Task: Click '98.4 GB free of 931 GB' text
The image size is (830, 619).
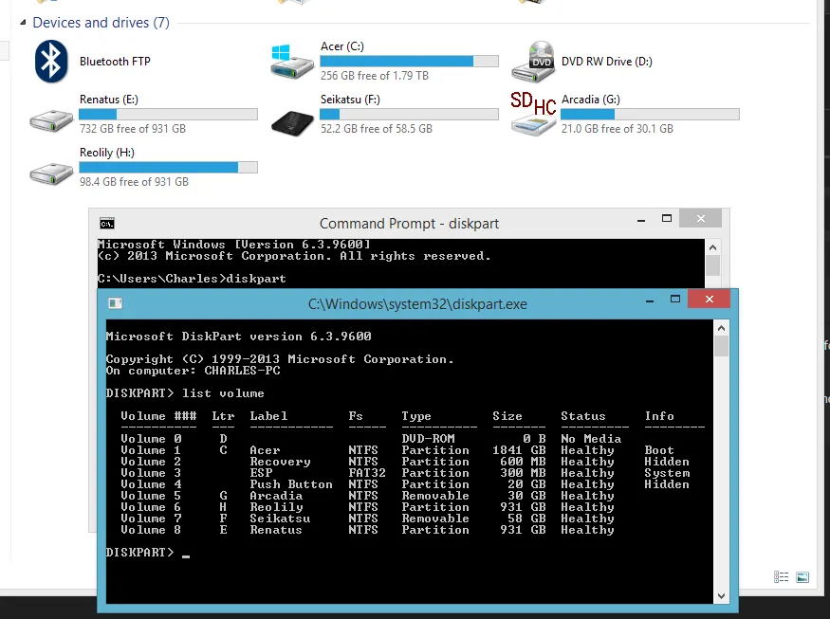Action: 134,181
